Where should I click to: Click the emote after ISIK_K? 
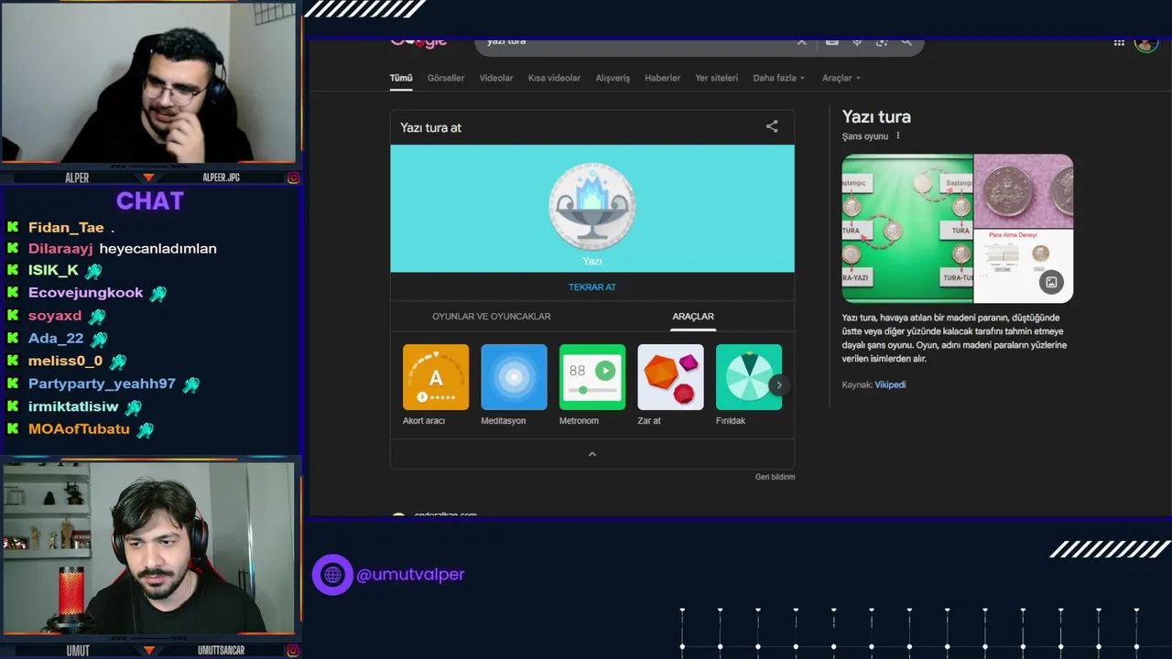click(x=93, y=271)
